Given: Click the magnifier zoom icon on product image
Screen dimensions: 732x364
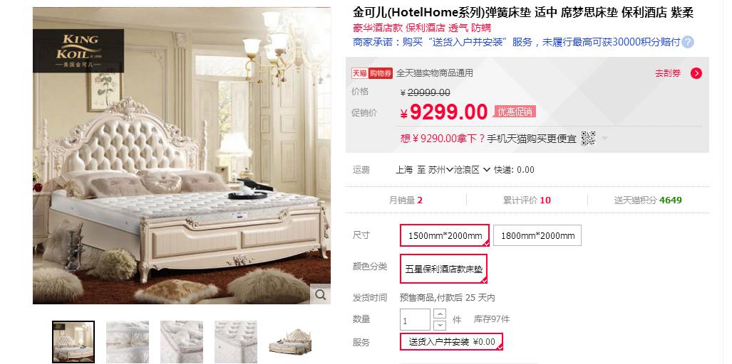Looking at the screenshot, I should point(320,294).
